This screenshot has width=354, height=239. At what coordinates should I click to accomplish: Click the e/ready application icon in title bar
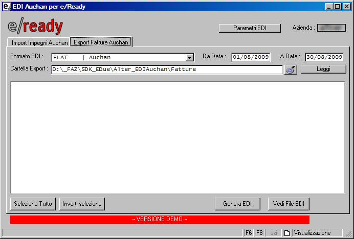pyautogui.click(x=7, y=7)
